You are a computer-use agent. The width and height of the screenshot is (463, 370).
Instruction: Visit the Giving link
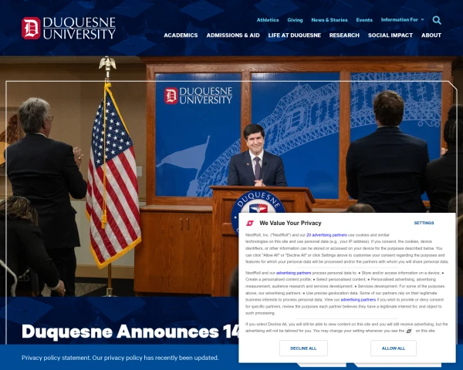point(295,20)
